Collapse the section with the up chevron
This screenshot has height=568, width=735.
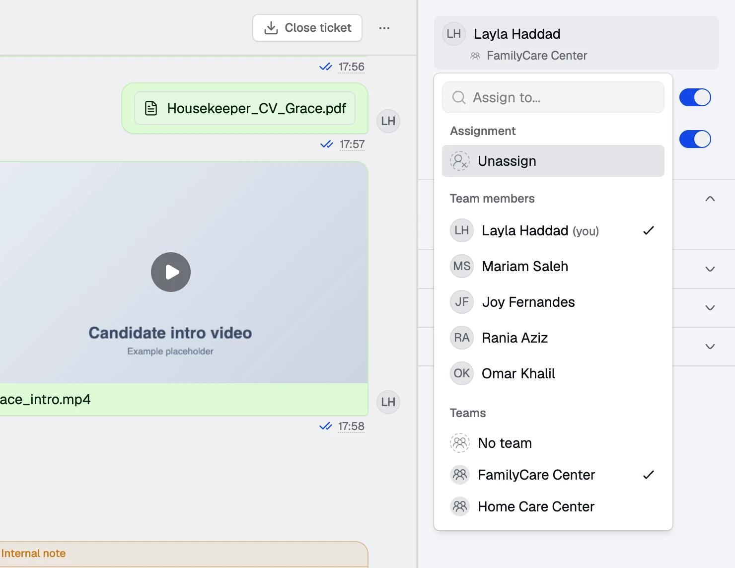[710, 199]
